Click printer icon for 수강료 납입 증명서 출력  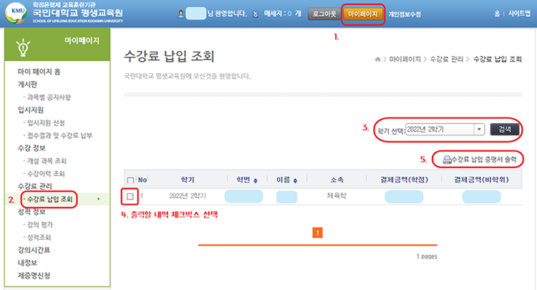click(x=447, y=159)
